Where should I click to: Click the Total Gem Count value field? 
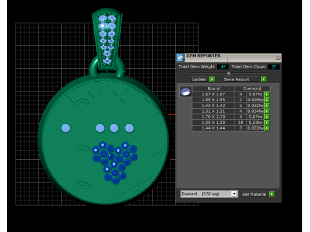tap(274, 67)
